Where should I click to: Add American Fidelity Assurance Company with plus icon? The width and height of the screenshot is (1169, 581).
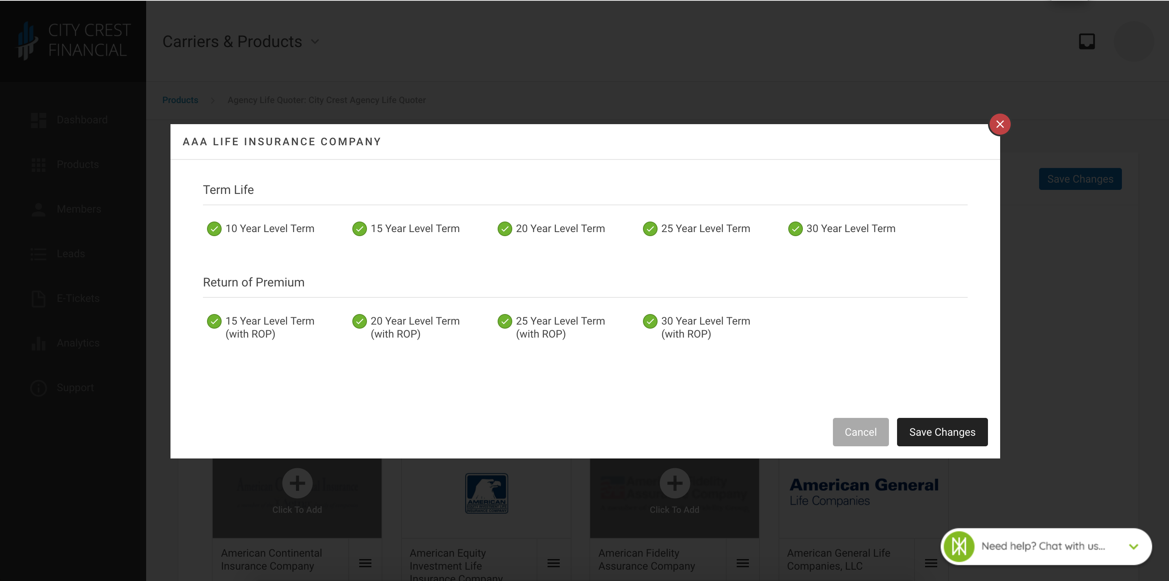(x=674, y=484)
